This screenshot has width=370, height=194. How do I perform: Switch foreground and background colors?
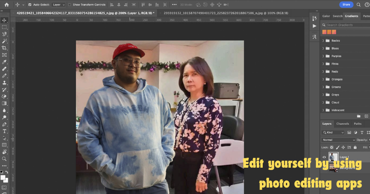[6, 172]
